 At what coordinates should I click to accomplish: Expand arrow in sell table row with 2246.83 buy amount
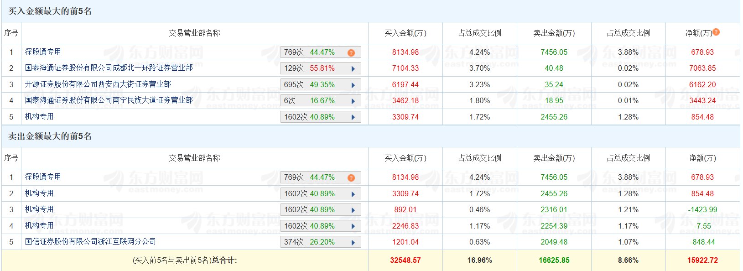tap(353, 227)
